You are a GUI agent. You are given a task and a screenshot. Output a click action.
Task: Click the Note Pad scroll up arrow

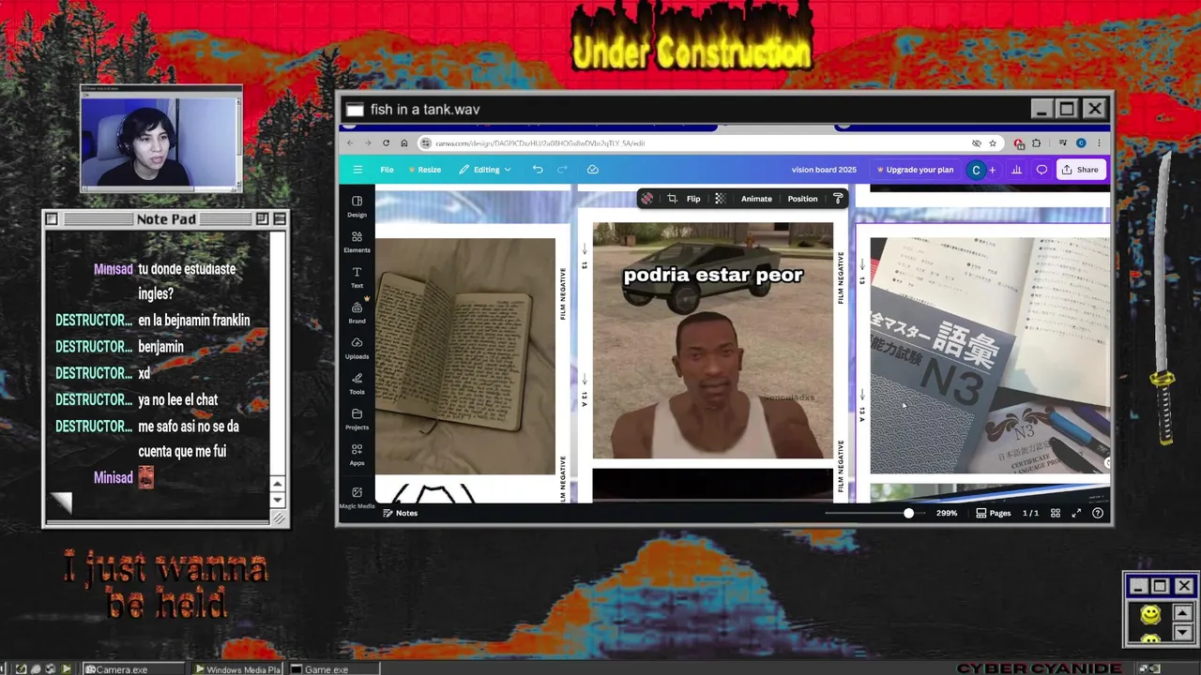tap(277, 484)
